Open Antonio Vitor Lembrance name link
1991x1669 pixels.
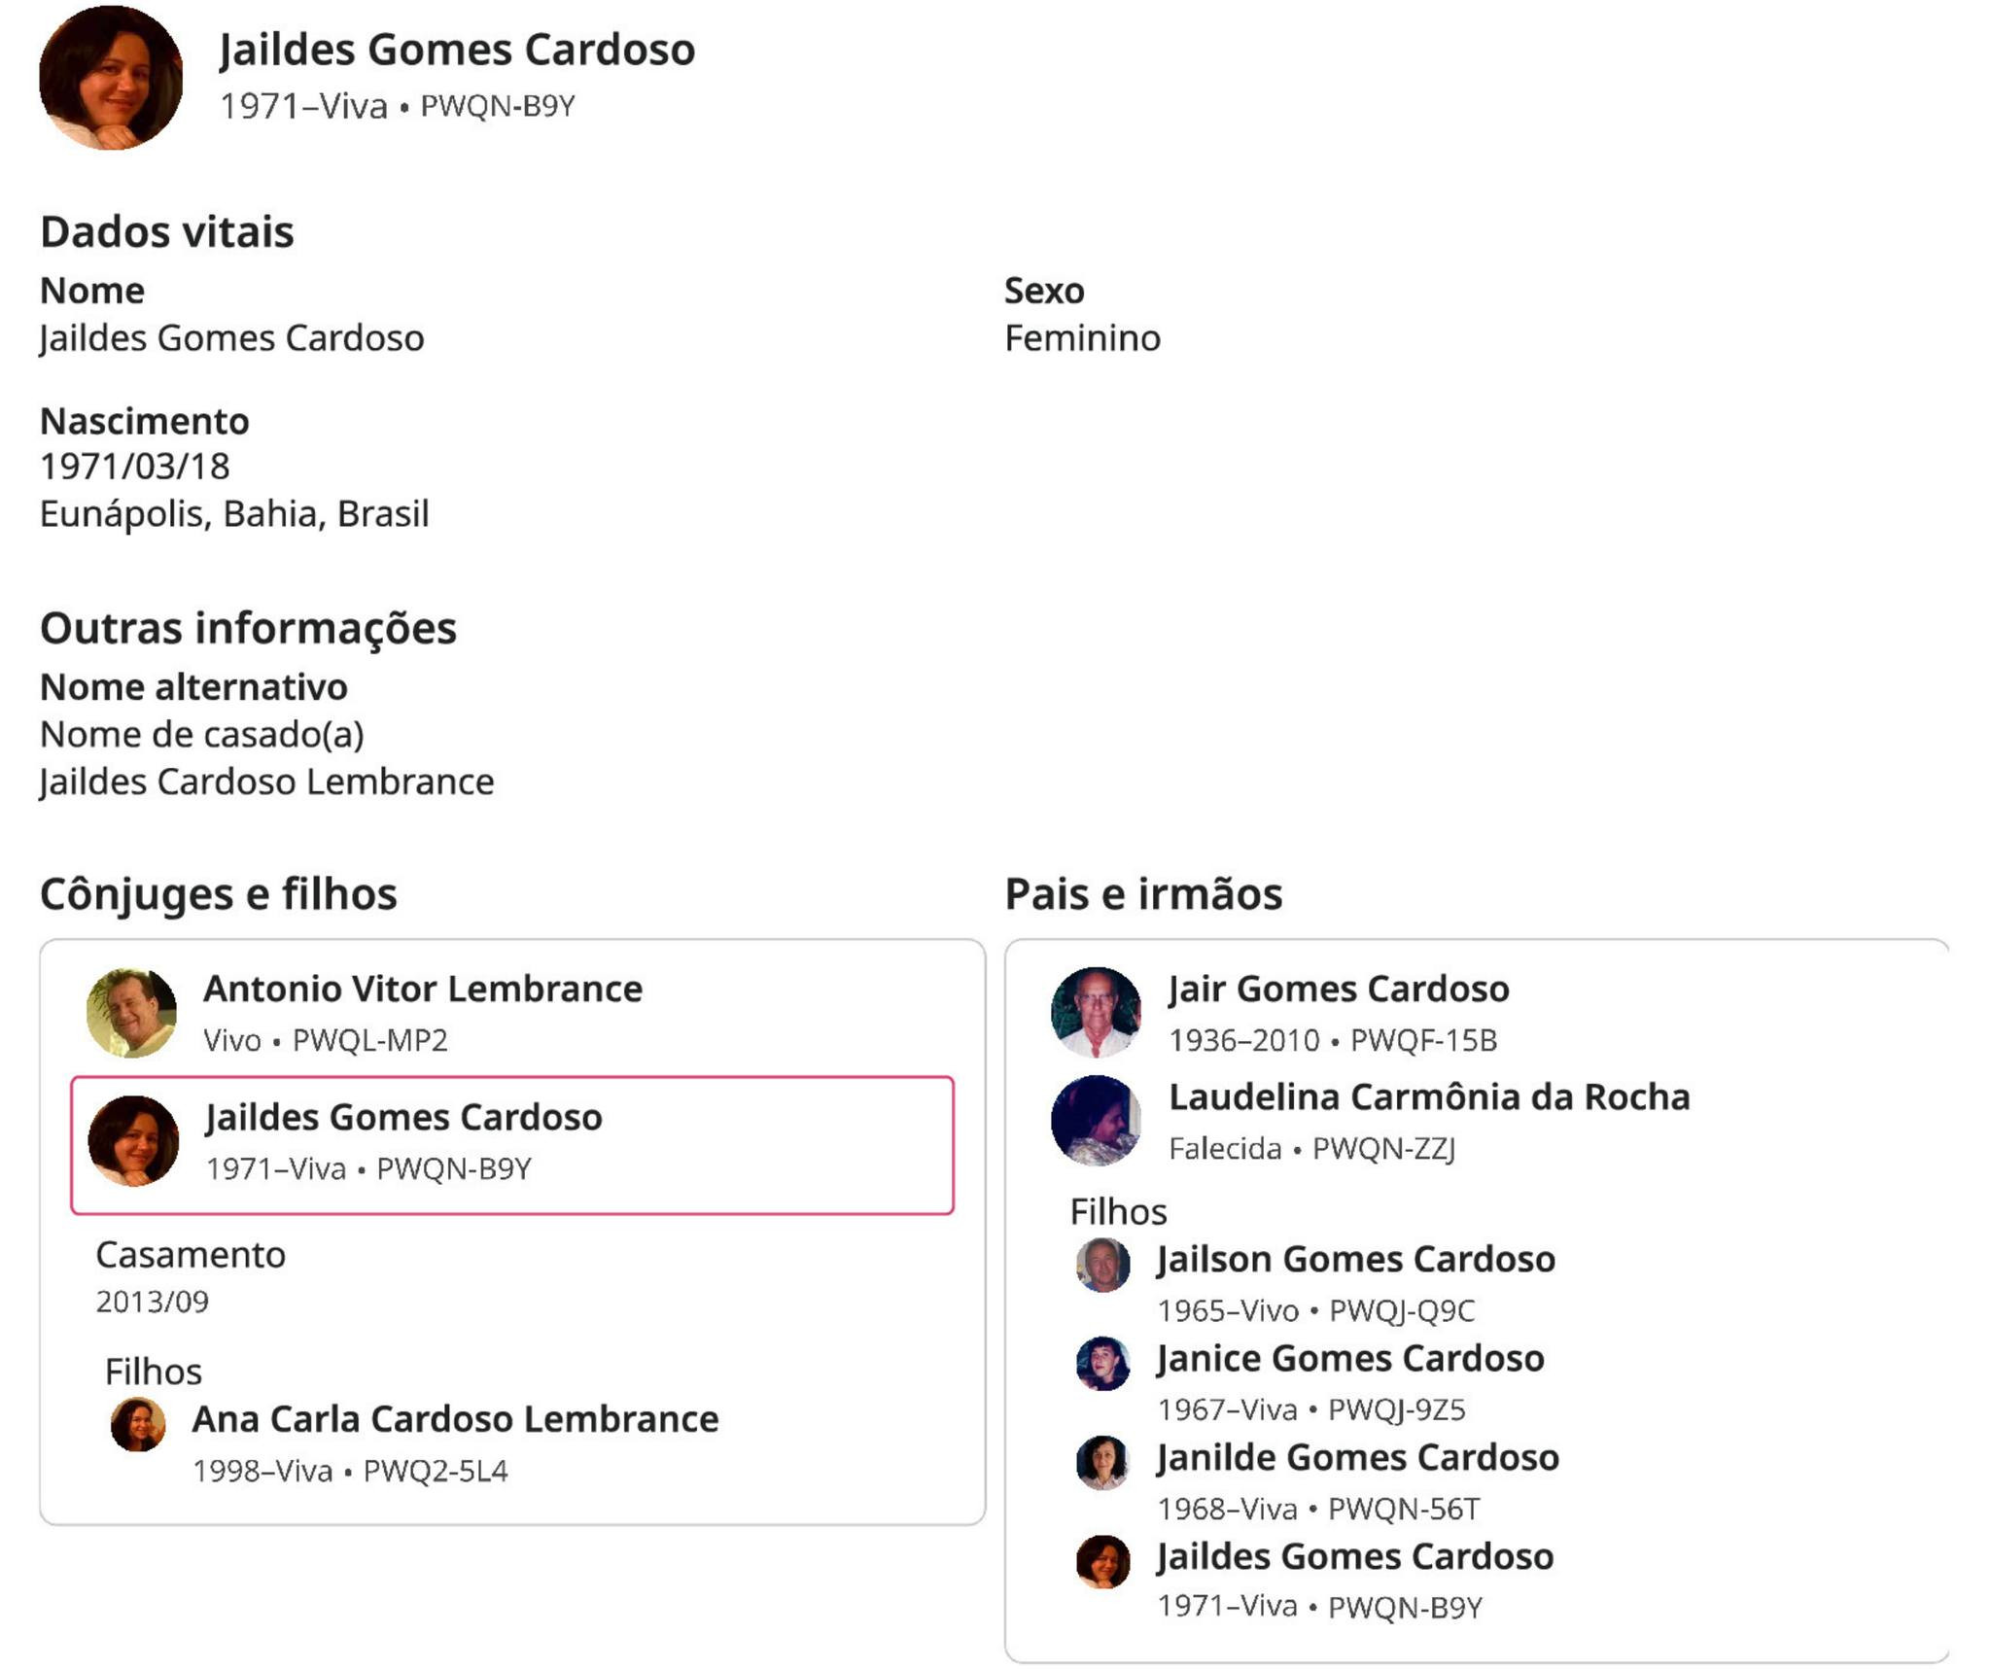tap(423, 989)
